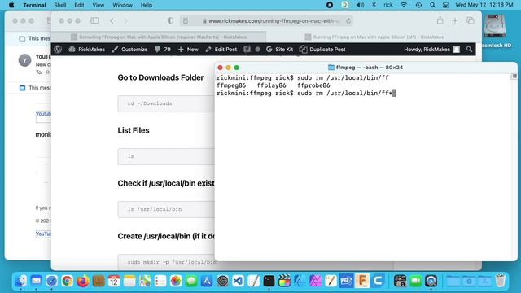
Task: Open the RickMakes site dashboard link
Action: (x=87, y=49)
